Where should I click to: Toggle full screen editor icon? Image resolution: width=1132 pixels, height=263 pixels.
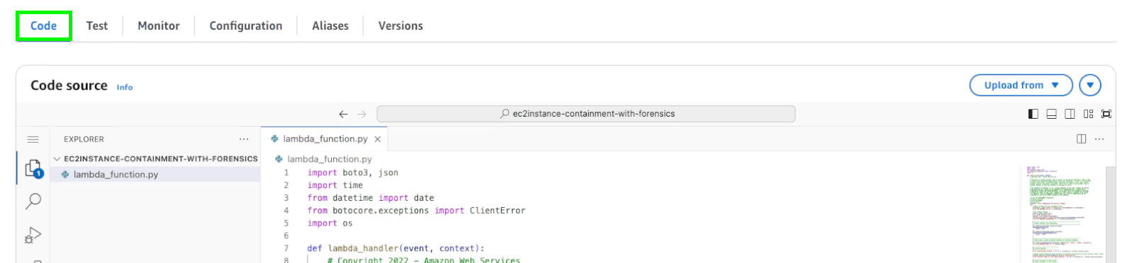tap(1106, 114)
